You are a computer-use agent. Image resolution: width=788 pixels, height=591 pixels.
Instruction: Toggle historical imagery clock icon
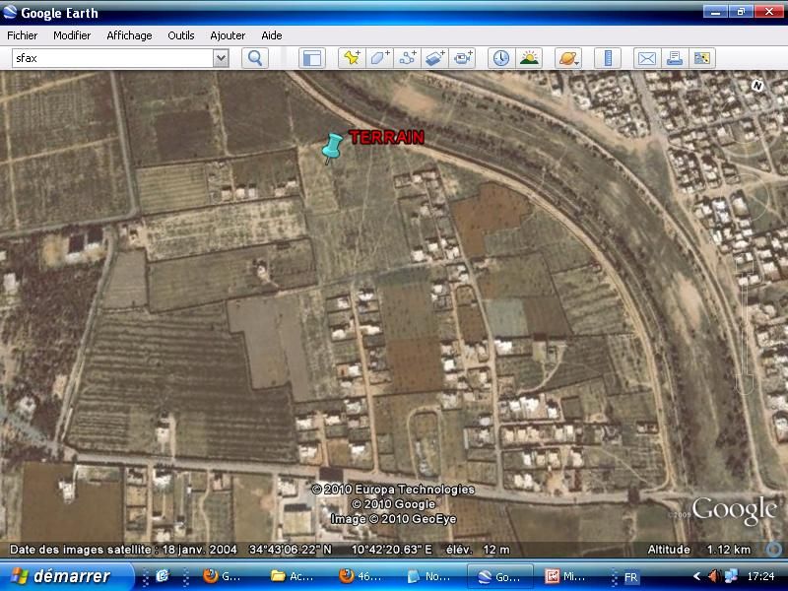click(501, 58)
